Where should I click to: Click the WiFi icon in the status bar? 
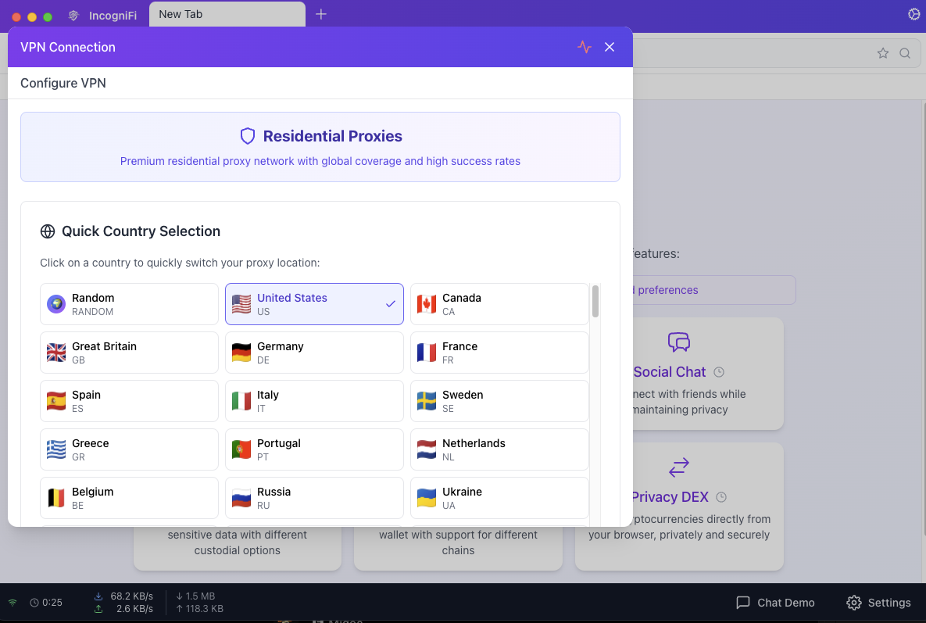coord(12,602)
